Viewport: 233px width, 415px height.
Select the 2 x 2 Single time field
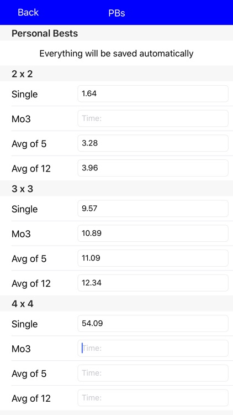point(153,94)
